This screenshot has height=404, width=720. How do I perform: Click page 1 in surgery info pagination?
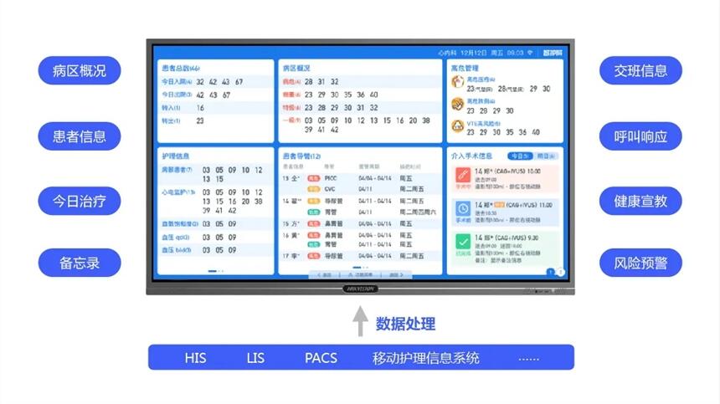(551, 271)
